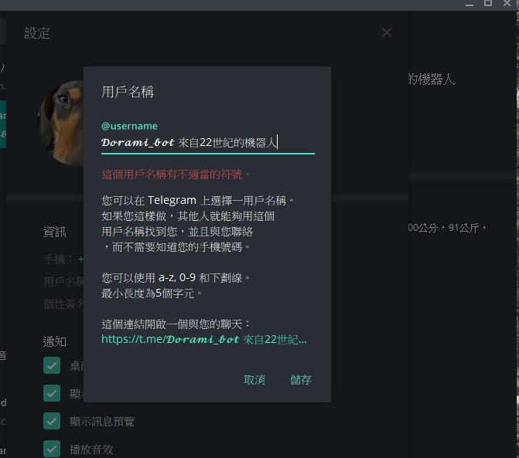Click the @username field label
The height and width of the screenshot is (458, 519).
click(x=129, y=126)
